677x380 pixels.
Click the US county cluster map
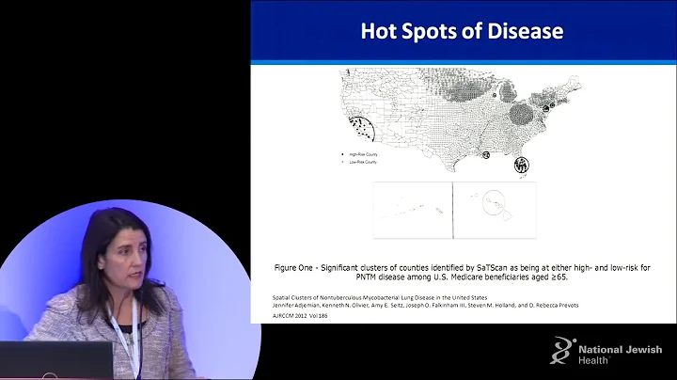[461, 121]
